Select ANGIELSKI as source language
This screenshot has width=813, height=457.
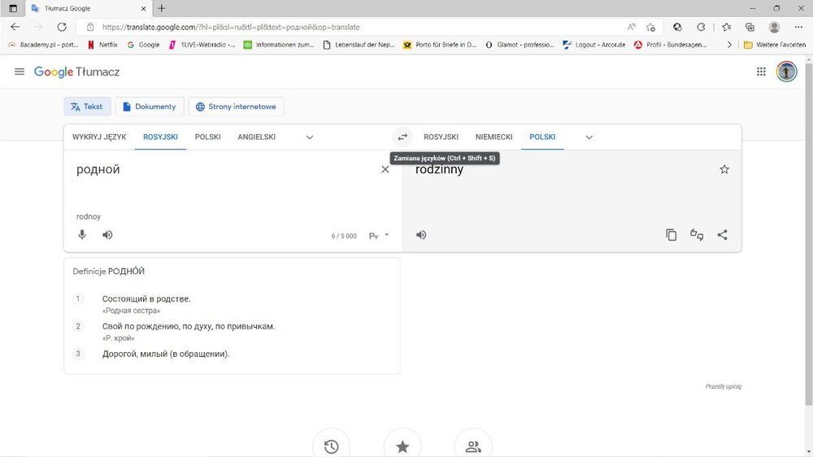click(256, 137)
